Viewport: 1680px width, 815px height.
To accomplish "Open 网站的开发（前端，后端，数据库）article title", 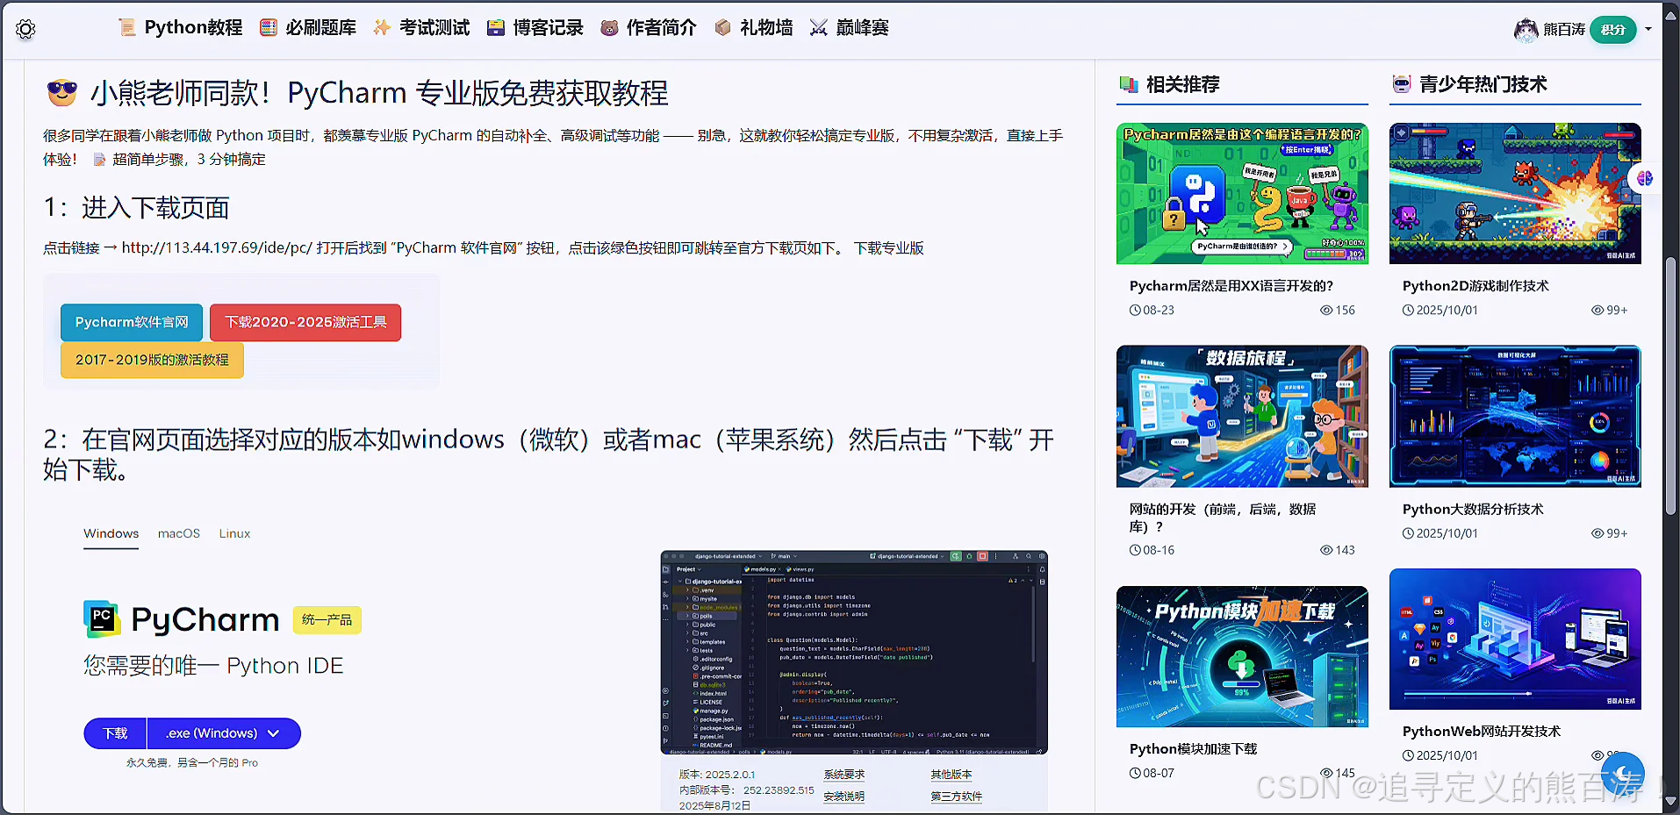I will pos(1223,518).
